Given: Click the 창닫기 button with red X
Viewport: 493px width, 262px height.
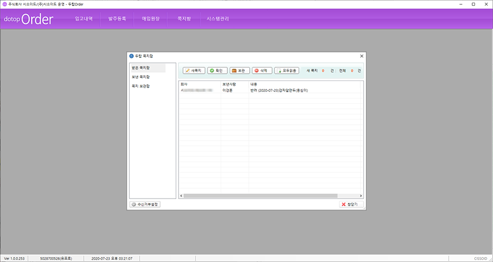Looking at the screenshot, I should pos(351,204).
